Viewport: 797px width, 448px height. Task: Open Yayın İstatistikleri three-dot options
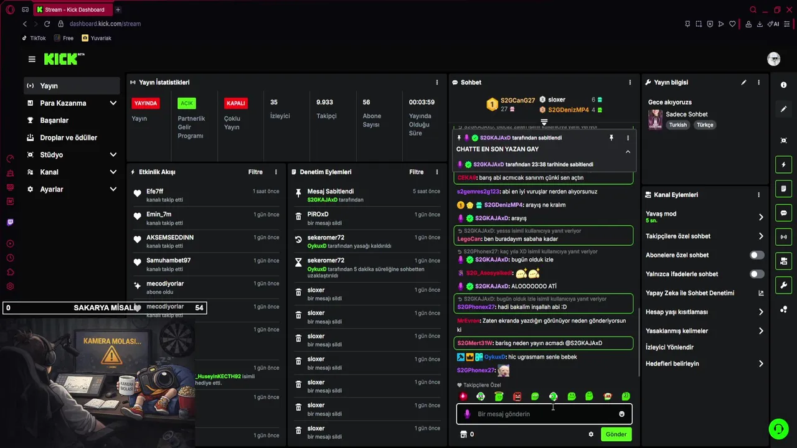[436, 82]
